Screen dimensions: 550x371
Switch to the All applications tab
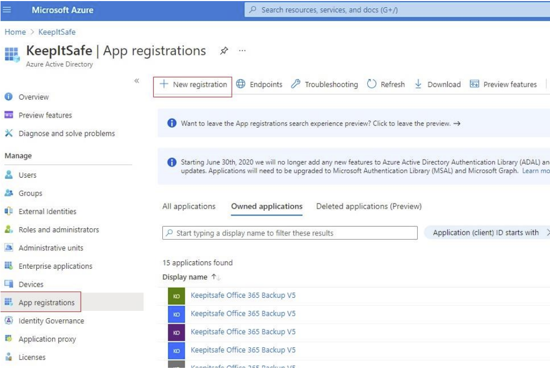189,207
